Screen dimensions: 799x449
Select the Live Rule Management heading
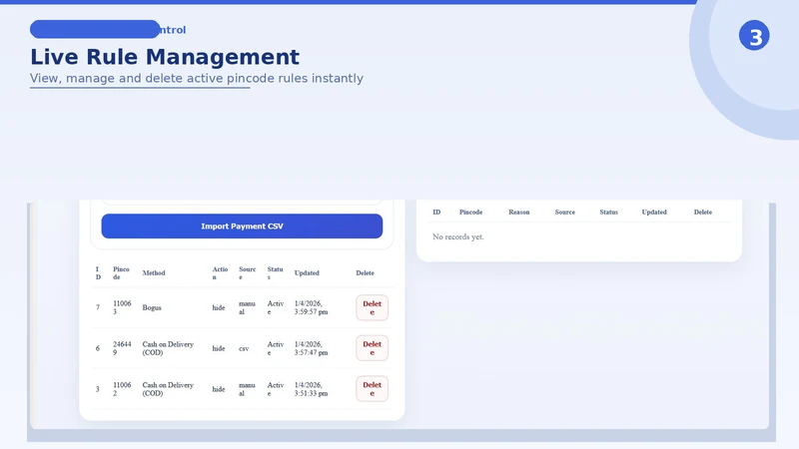coord(165,57)
